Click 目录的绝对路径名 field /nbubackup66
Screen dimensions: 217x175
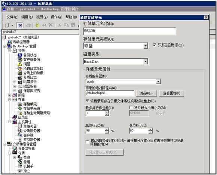click(110, 93)
